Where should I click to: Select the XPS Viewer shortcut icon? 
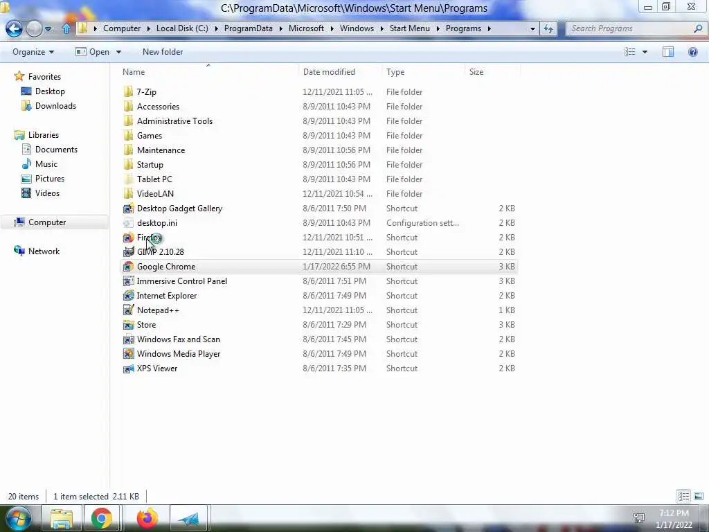128,369
